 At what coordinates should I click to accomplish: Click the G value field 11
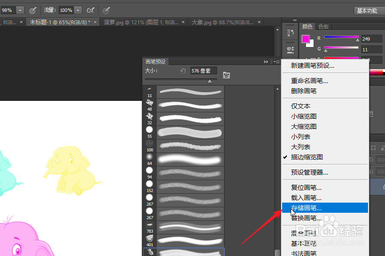click(x=372, y=50)
